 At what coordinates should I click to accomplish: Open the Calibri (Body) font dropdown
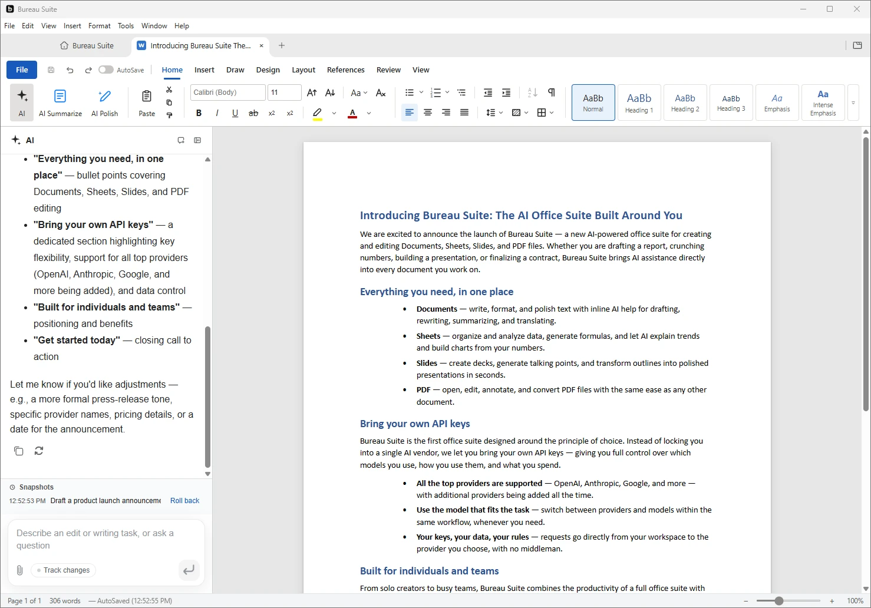point(228,92)
